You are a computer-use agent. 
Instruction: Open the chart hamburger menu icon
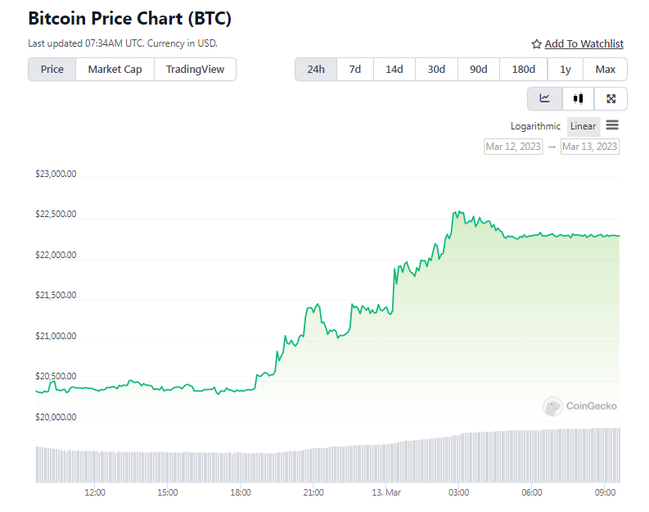point(612,125)
